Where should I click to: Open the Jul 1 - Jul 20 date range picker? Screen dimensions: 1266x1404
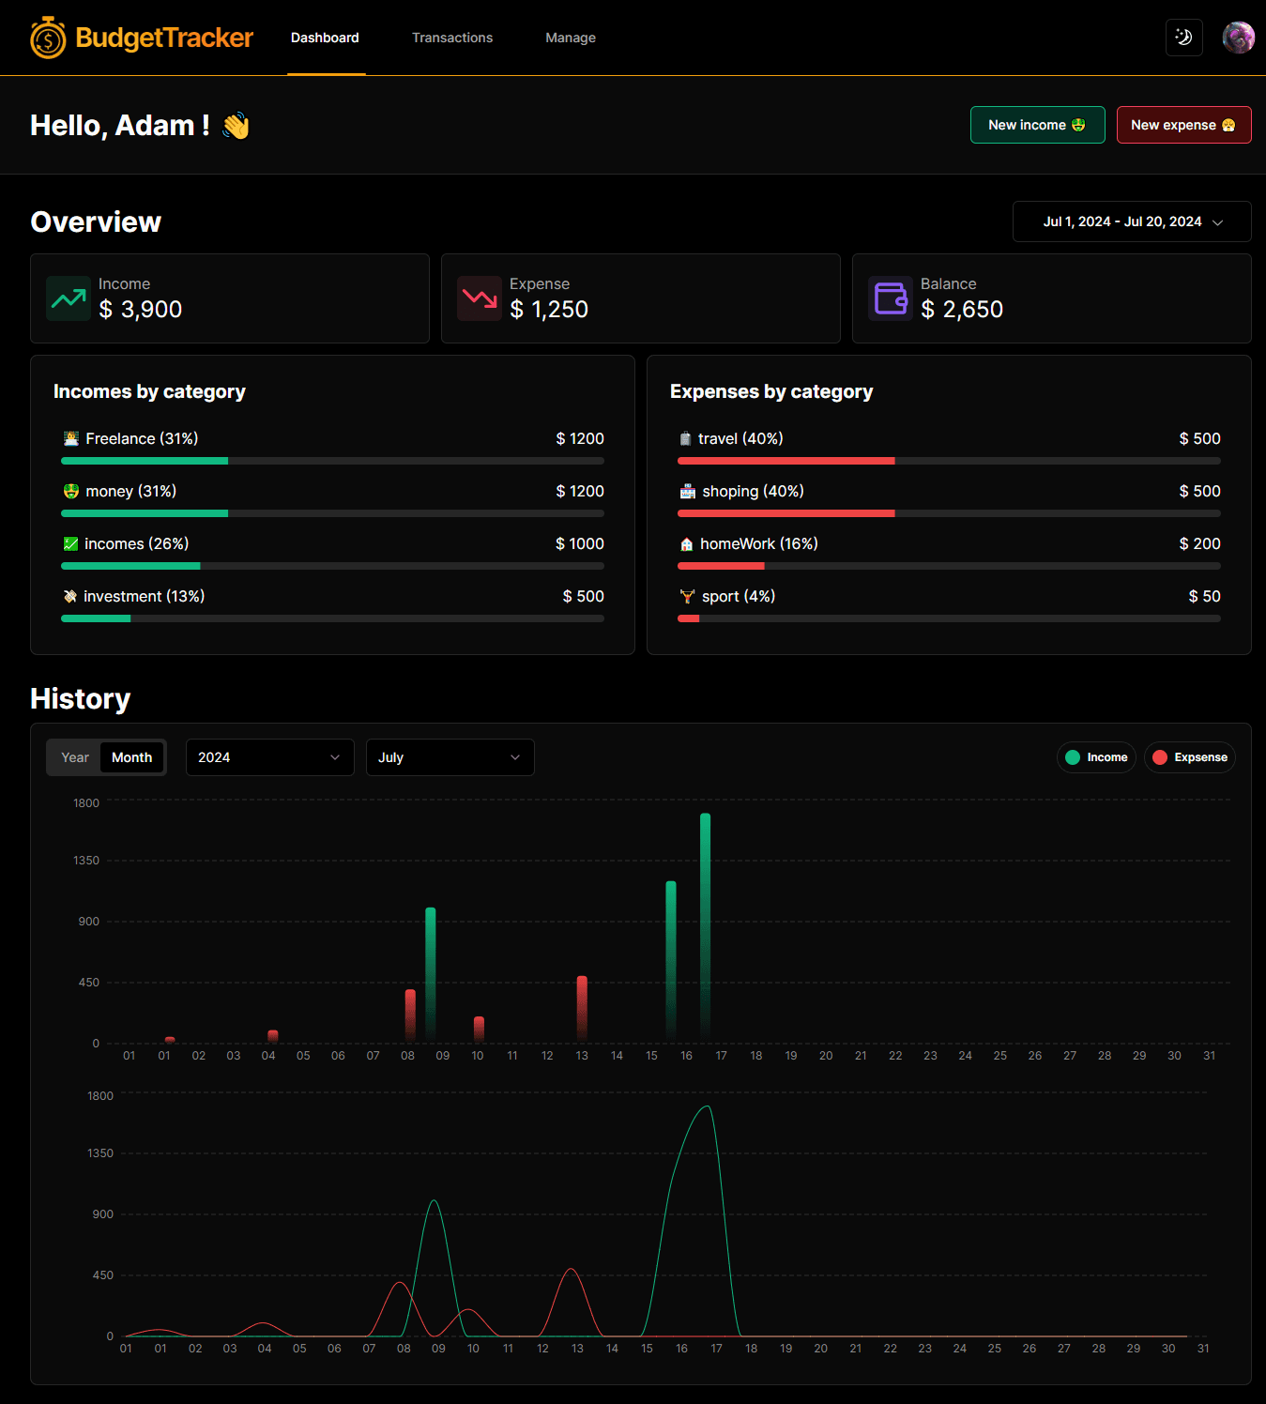click(x=1132, y=221)
